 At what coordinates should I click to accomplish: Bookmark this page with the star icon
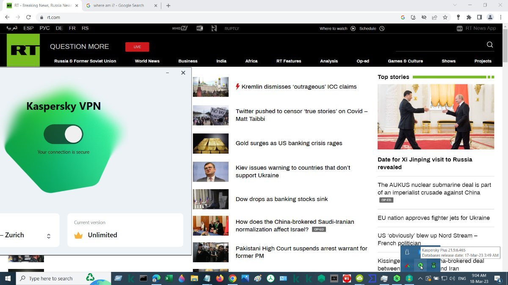(445, 17)
